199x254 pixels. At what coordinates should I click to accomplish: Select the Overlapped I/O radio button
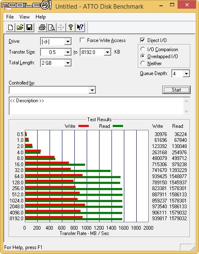[142, 56]
